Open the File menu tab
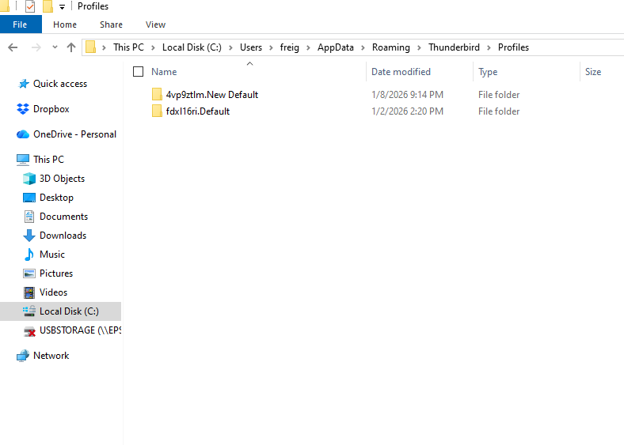Image resolution: width=624 pixels, height=445 pixels. point(20,25)
